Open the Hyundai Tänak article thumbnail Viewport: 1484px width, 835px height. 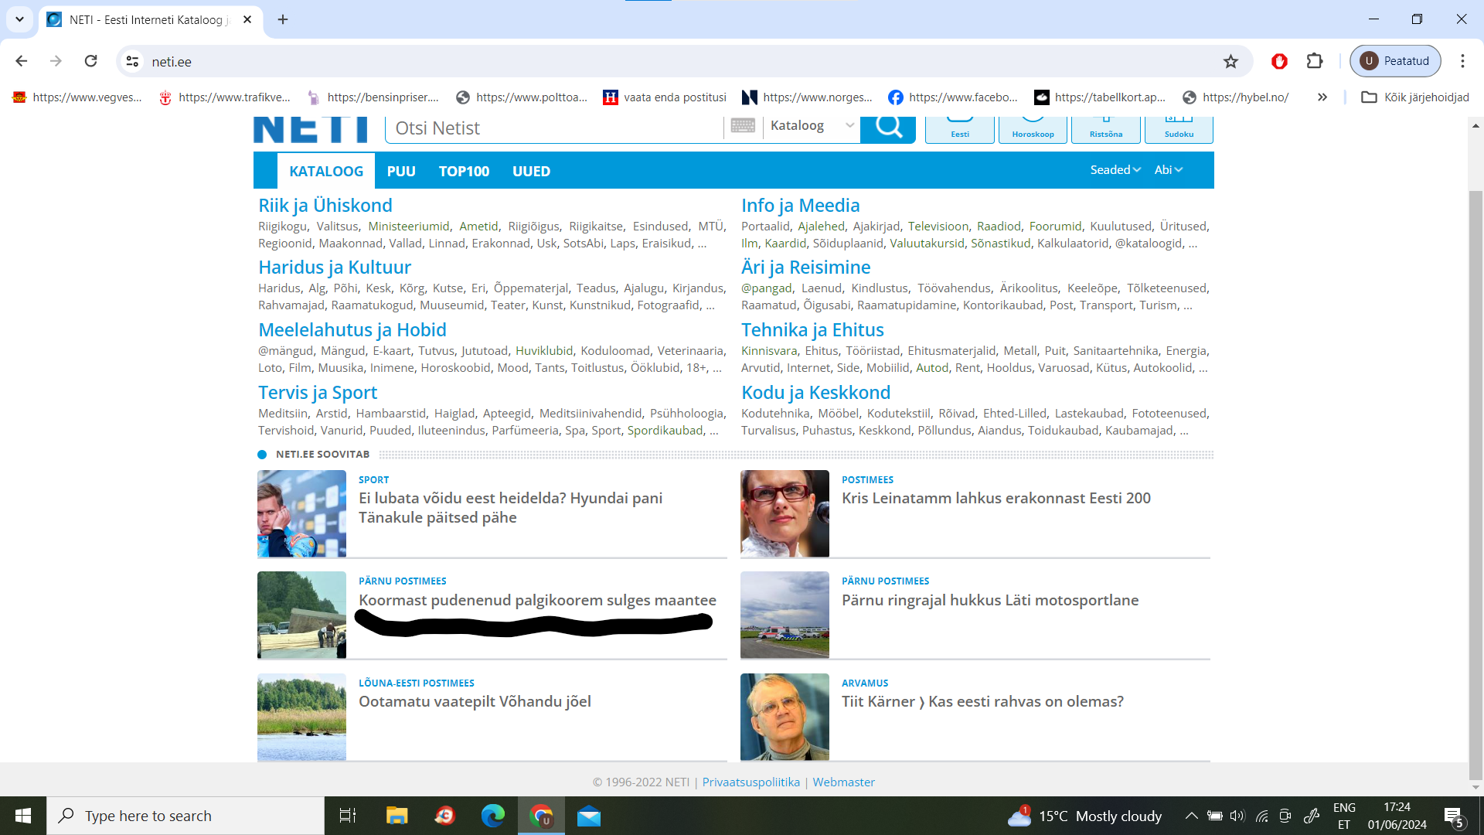pyautogui.click(x=301, y=513)
